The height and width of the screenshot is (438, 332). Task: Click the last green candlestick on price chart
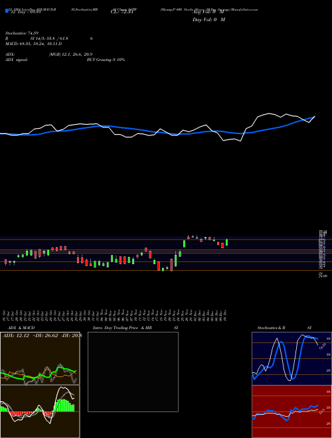(x=227, y=242)
